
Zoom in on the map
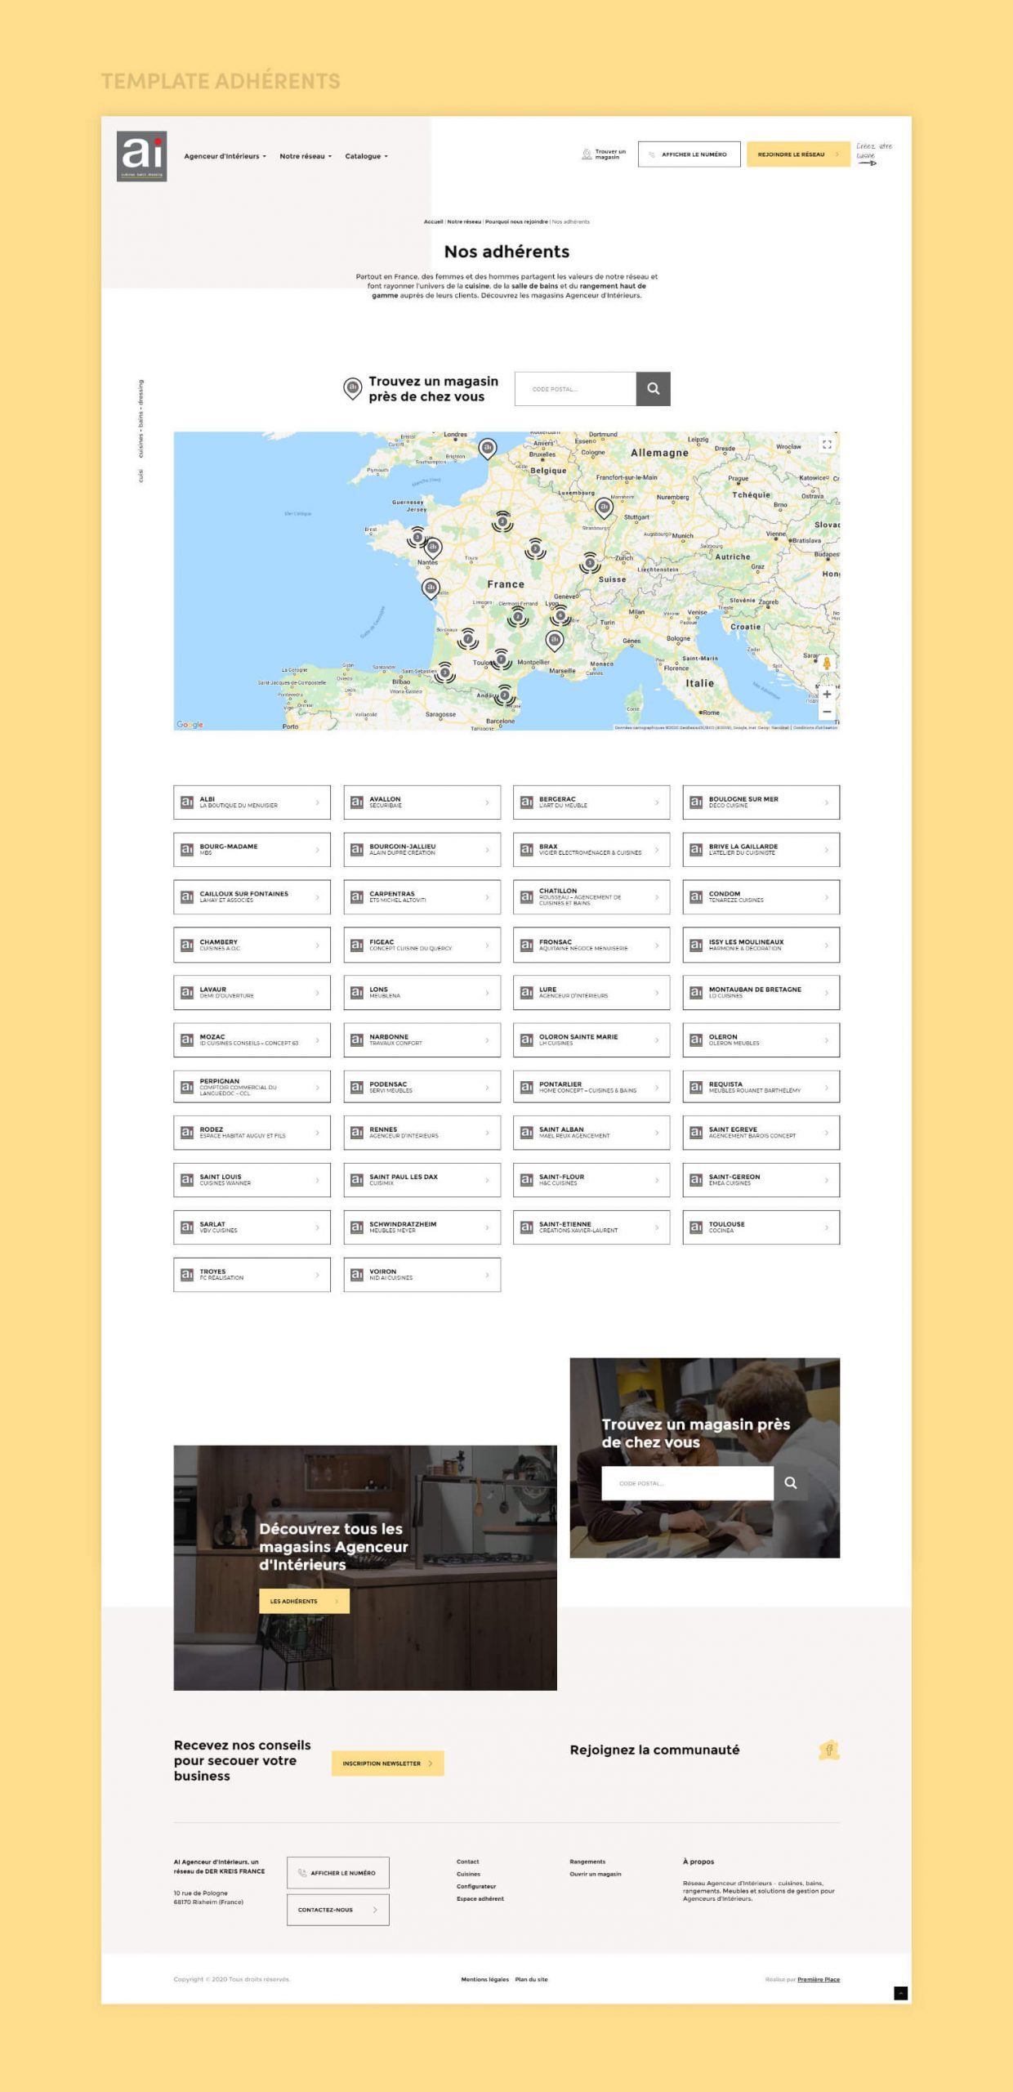point(827,695)
